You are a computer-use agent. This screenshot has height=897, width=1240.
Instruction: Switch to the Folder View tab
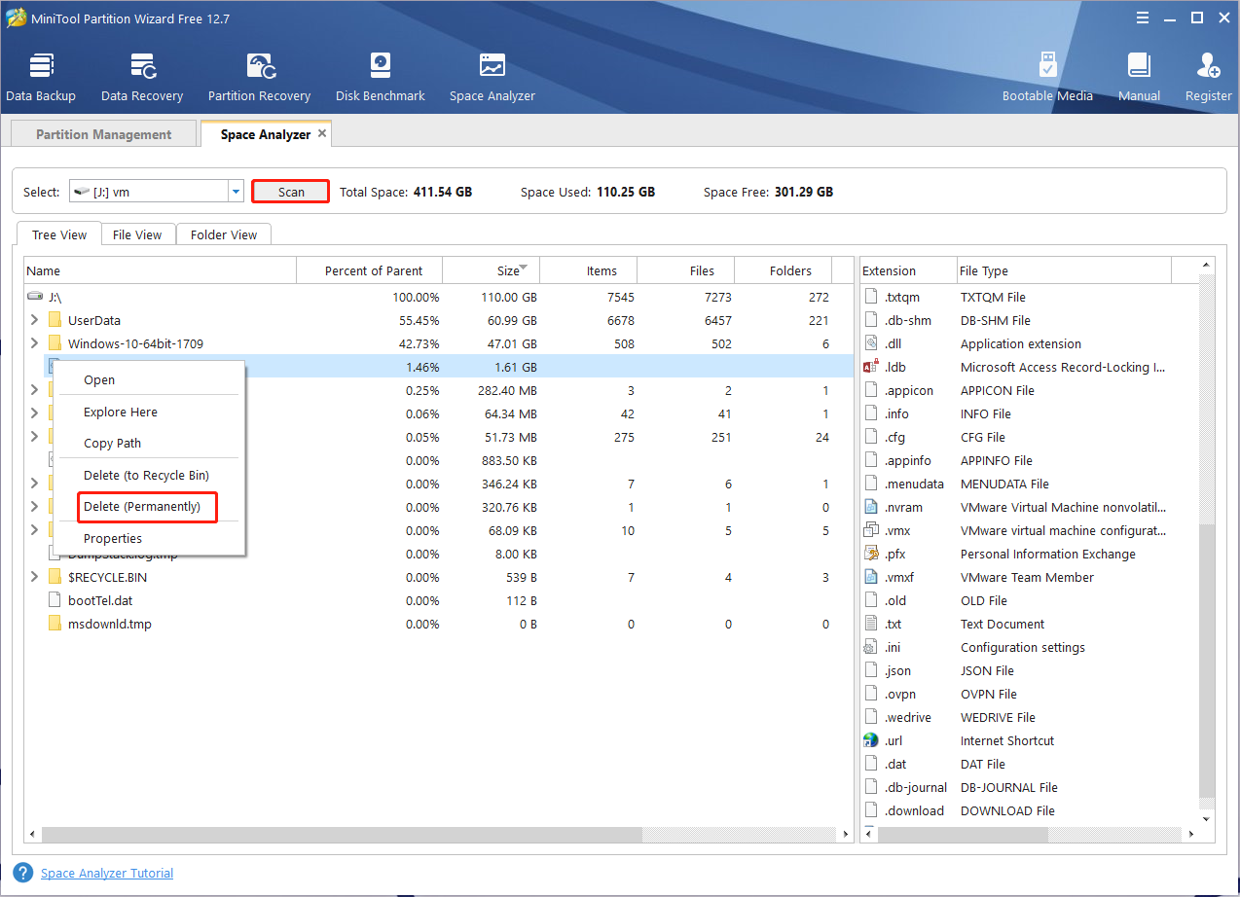pos(224,234)
